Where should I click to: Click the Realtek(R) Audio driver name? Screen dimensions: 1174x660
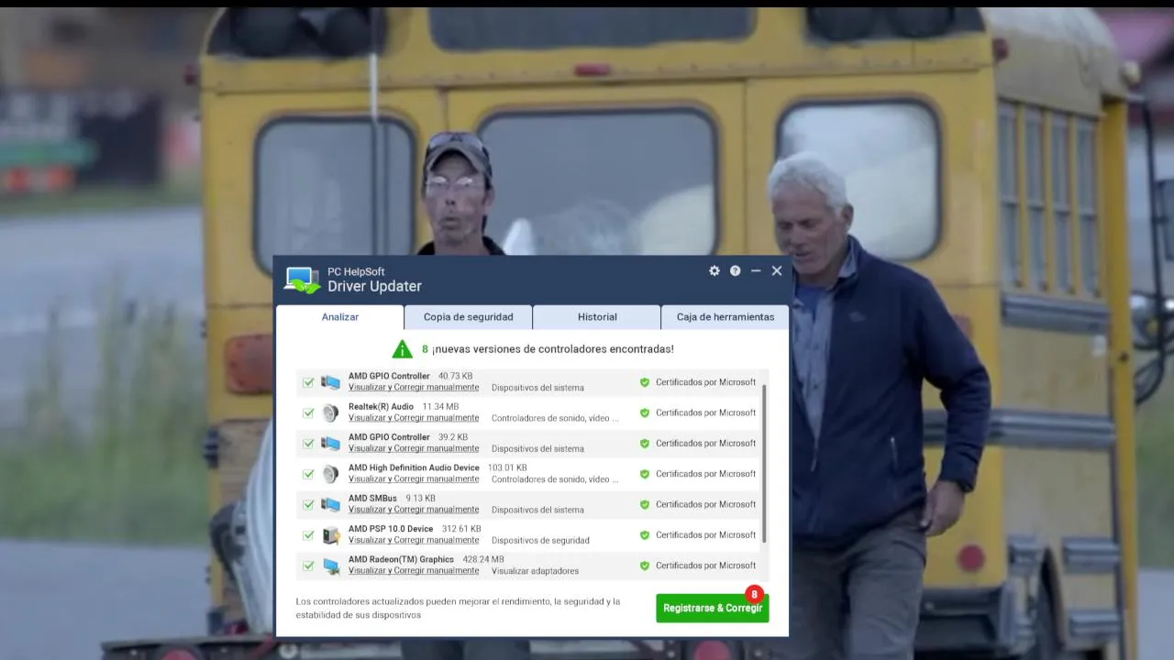pyautogui.click(x=381, y=406)
